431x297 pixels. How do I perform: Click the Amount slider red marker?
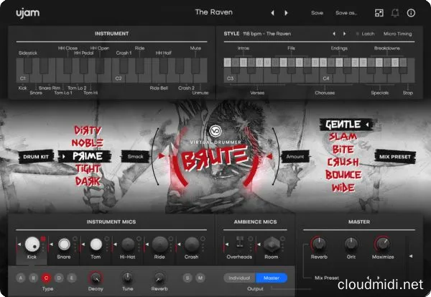tap(269, 156)
